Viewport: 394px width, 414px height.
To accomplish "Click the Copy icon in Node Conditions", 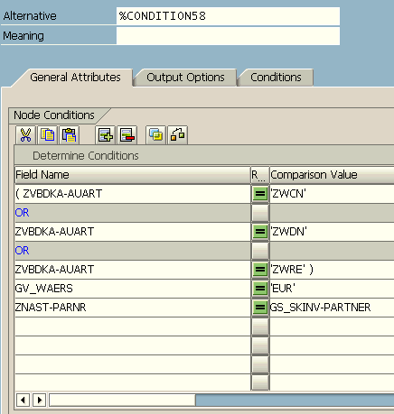I will 48,134.
